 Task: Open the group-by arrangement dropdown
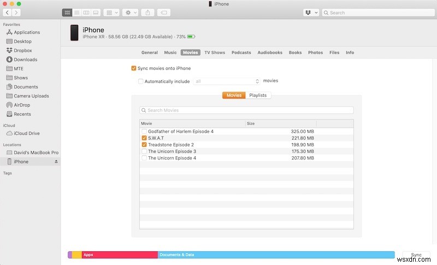tap(111, 13)
